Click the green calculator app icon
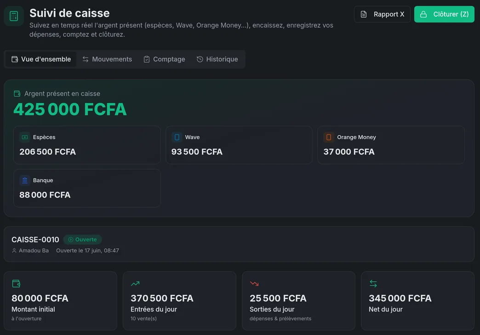480x335 pixels. [14, 16]
